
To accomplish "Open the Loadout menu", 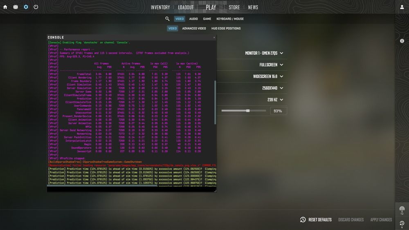I will click(186, 7).
